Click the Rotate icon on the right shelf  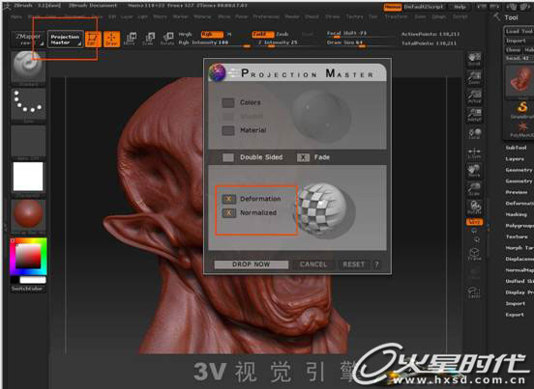(x=474, y=208)
